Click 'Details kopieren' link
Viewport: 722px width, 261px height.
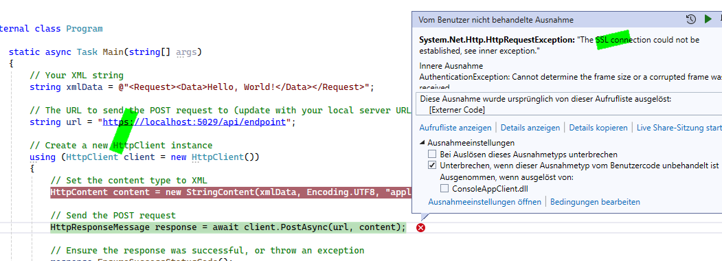pyautogui.click(x=598, y=128)
